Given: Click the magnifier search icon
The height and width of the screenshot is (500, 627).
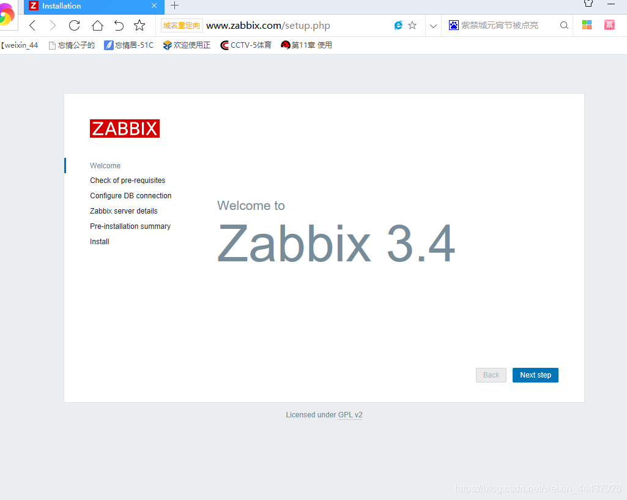Looking at the screenshot, I should pyautogui.click(x=564, y=26).
